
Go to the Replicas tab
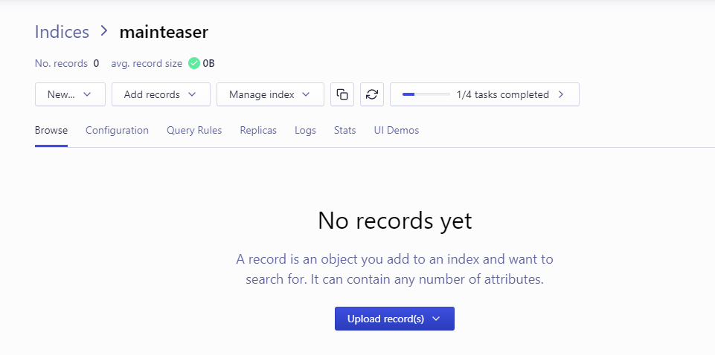tap(258, 130)
